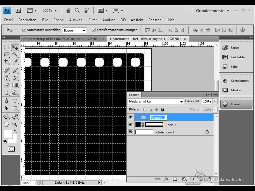
Task: Uncheck Automatisch auswählen checkbox
Action: click(x=24, y=30)
